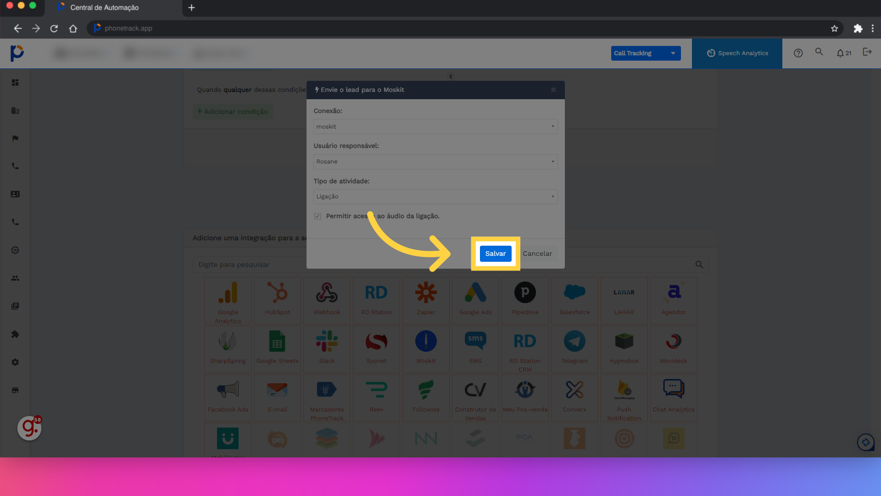
Task: Select the Google Analytics integration
Action: click(228, 301)
